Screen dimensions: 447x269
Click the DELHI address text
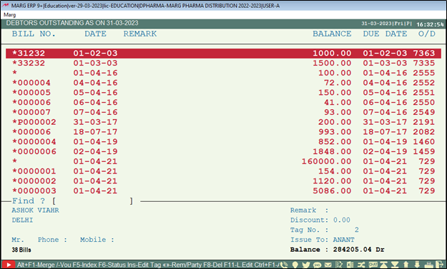(x=22, y=220)
